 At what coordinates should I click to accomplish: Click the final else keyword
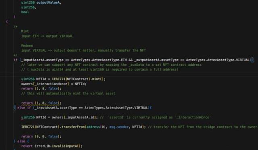[21, 141]
